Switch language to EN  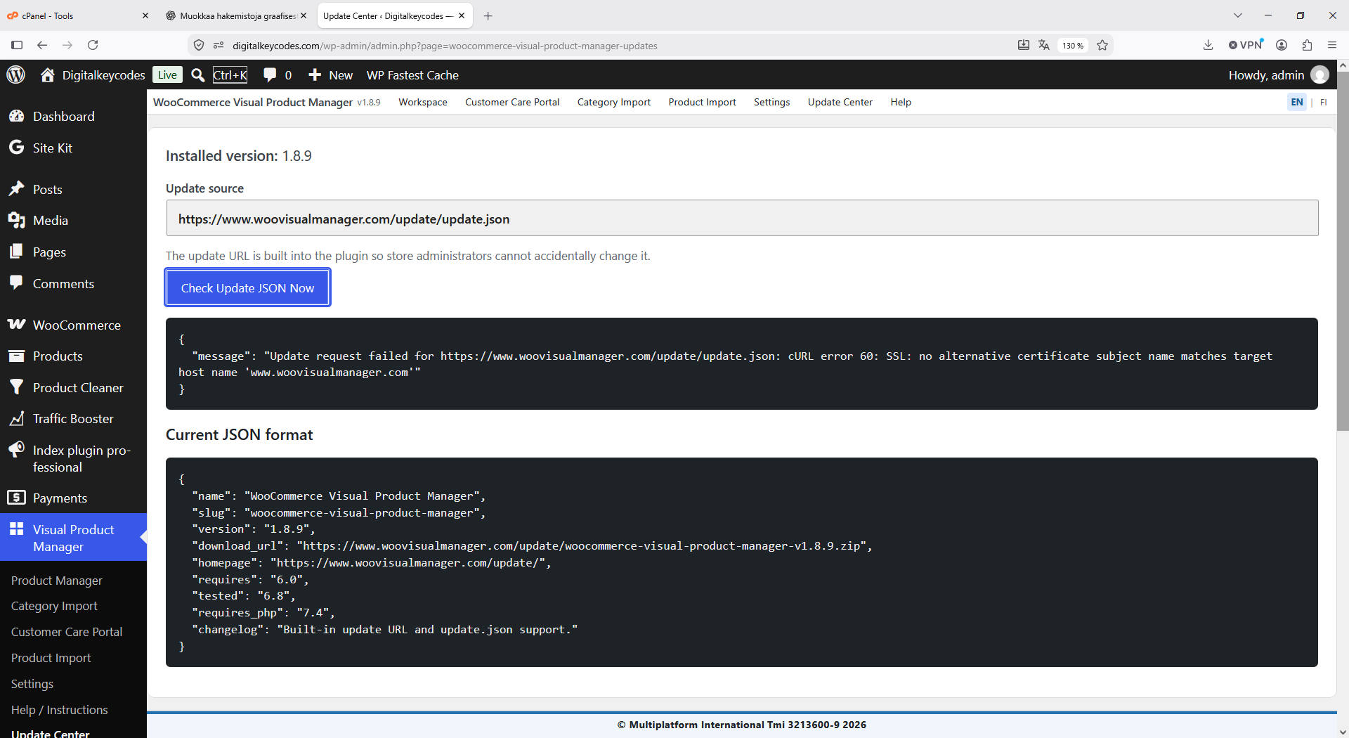pyautogui.click(x=1297, y=102)
